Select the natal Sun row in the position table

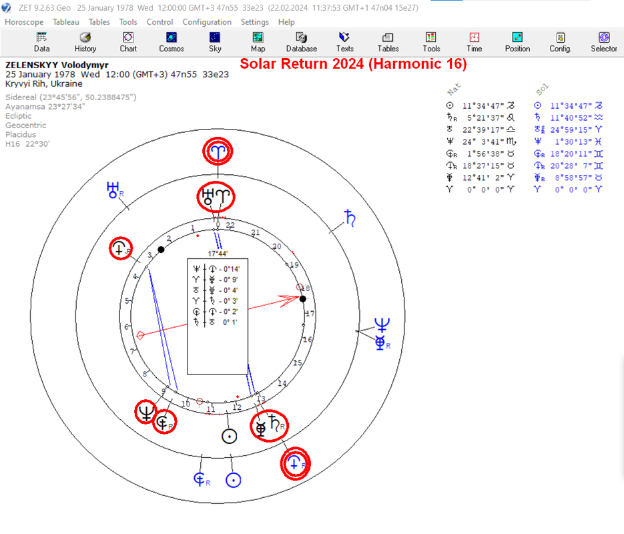481,105
